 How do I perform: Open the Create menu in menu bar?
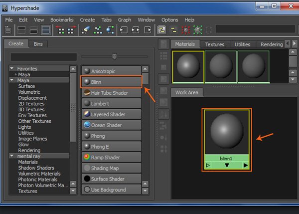pos(87,20)
